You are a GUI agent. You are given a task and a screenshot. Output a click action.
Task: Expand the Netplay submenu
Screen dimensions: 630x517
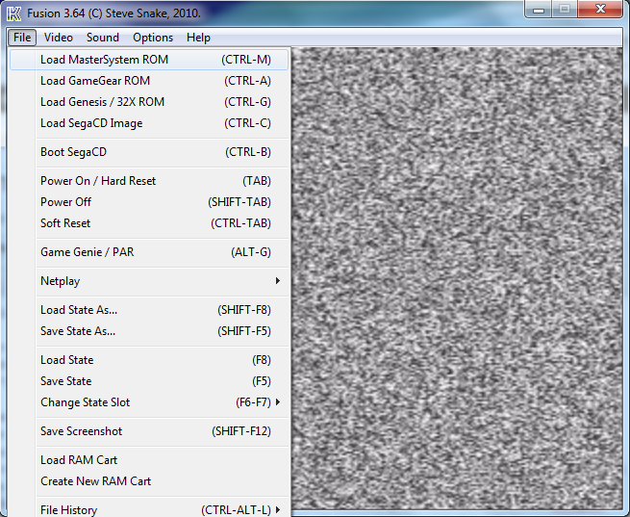pos(149,281)
